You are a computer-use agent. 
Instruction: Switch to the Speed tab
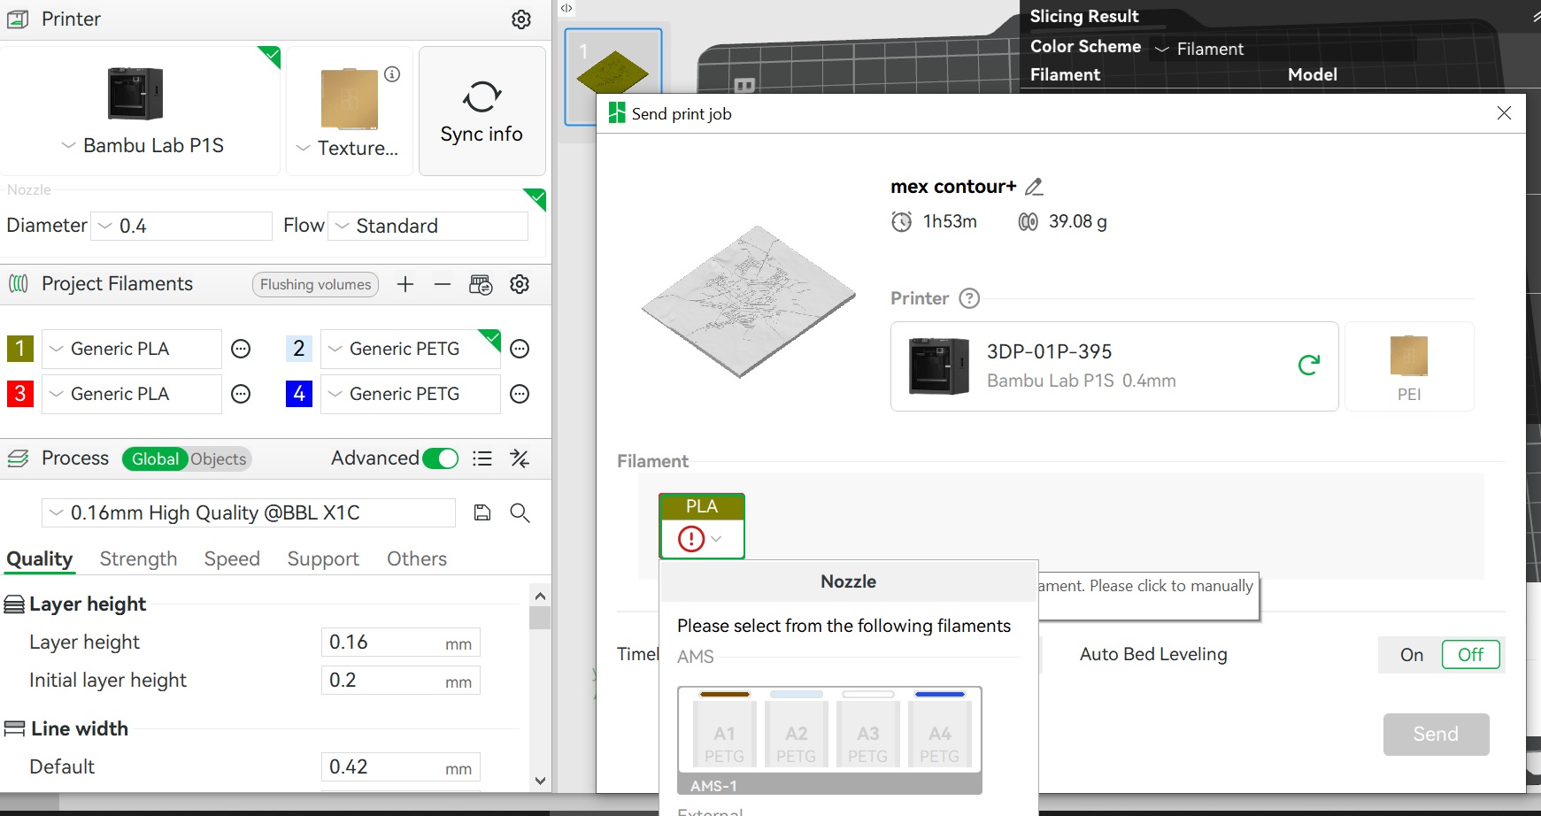232,559
